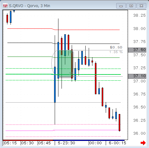Click the 36.25 price axis label
Viewport: 149px width, 148px height.
coord(139,121)
